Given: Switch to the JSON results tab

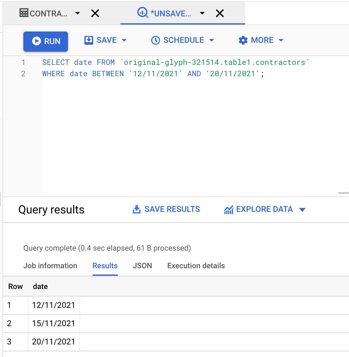Looking at the screenshot, I should [142, 266].
